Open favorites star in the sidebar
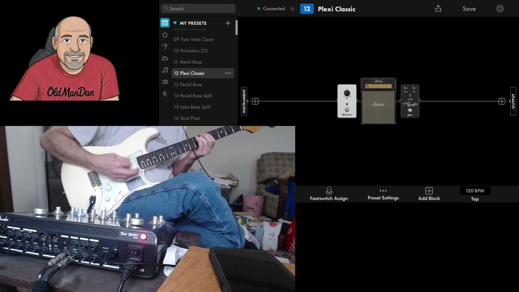This screenshot has width=519, height=292. [165, 35]
